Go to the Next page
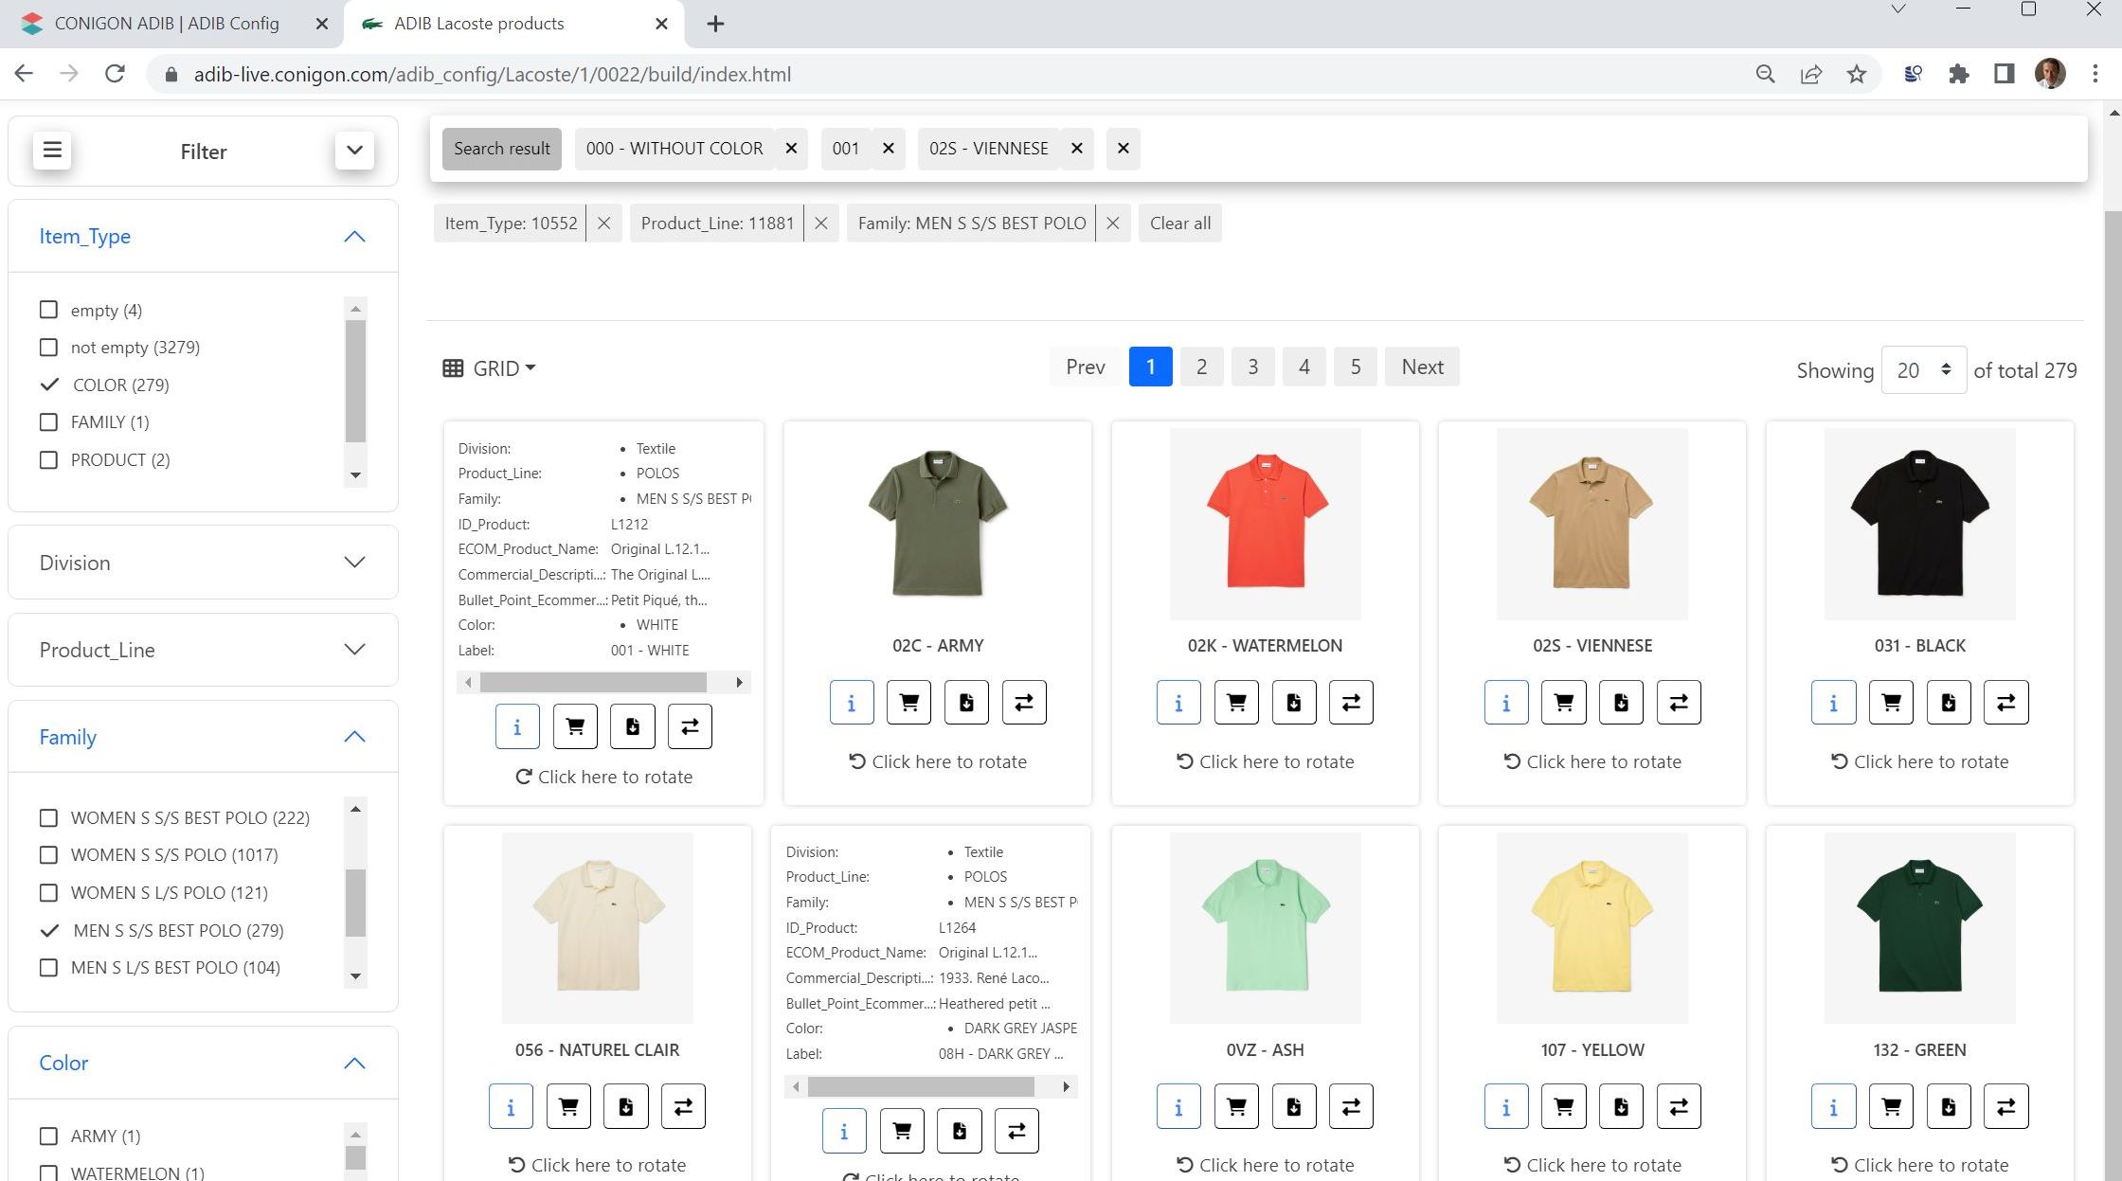The width and height of the screenshot is (2122, 1181). (1422, 367)
